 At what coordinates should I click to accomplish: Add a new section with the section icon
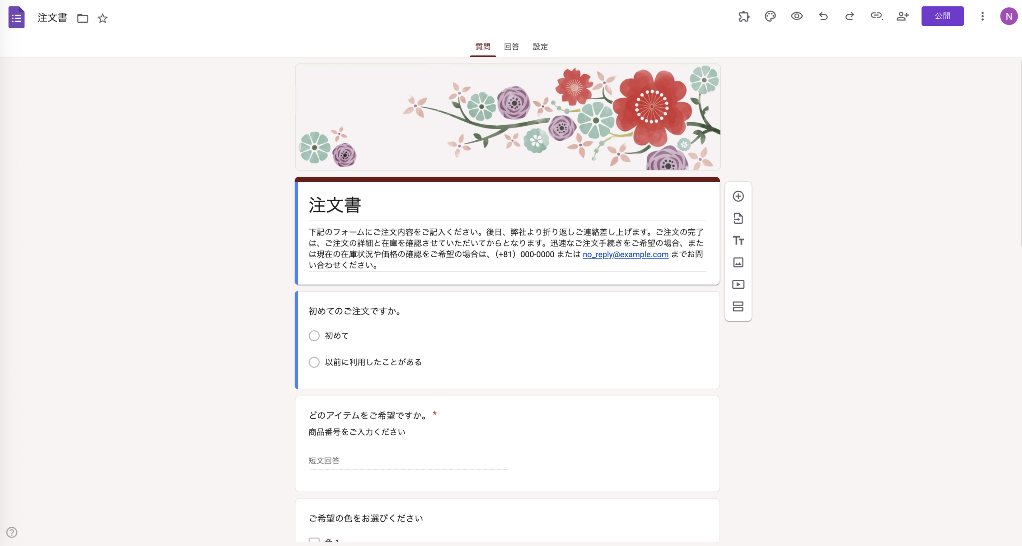(738, 306)
